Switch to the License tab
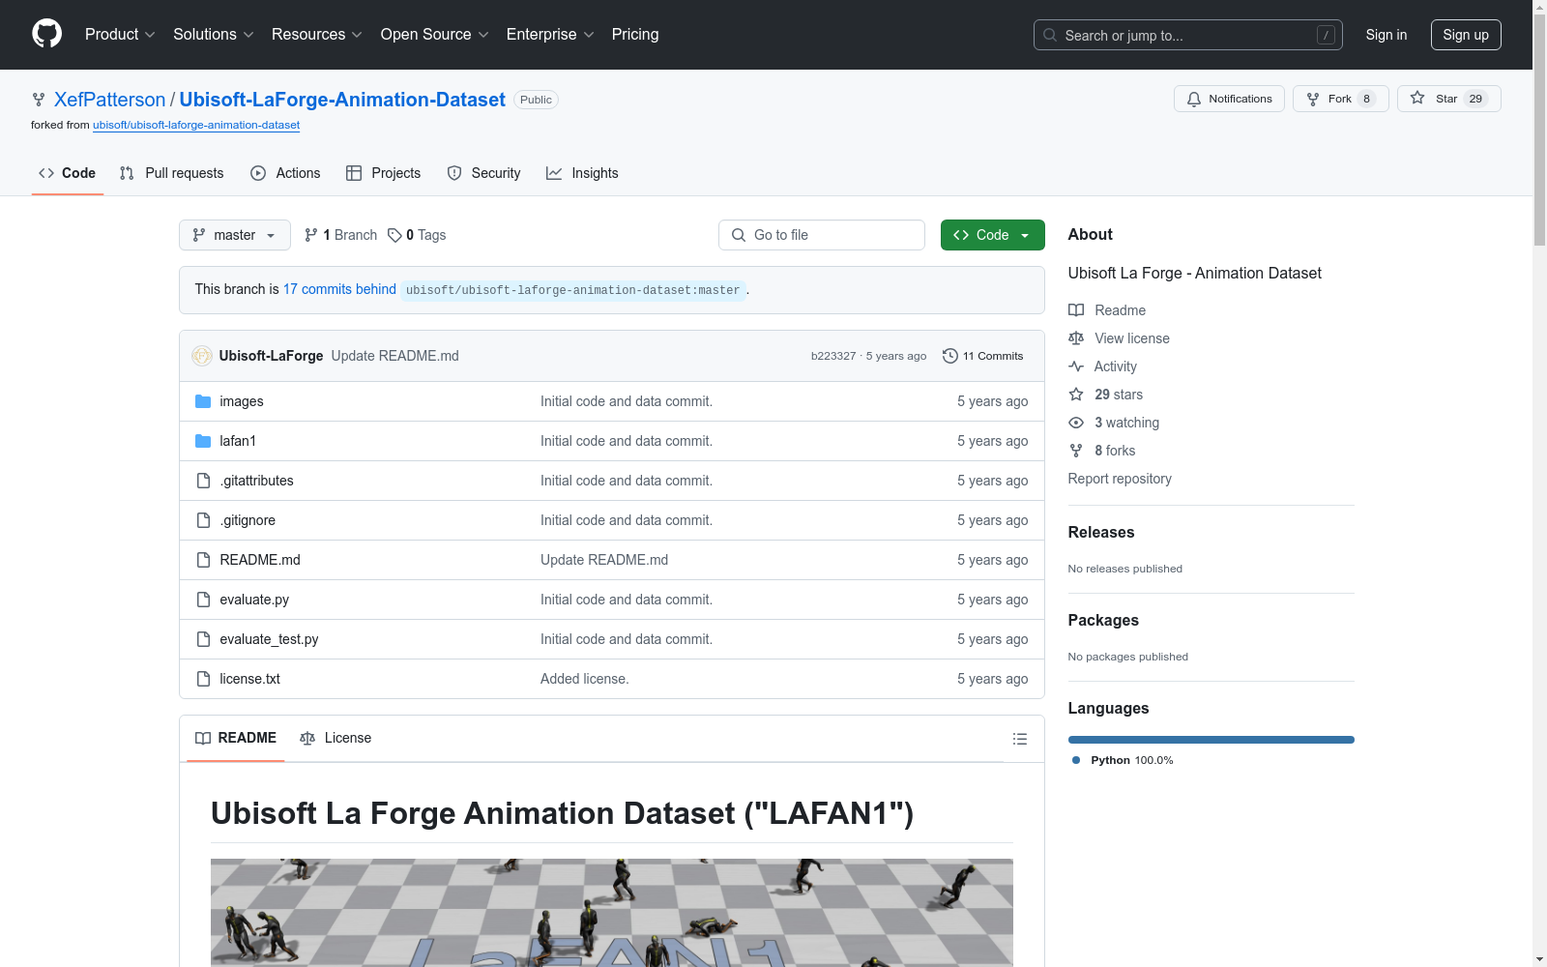1547x967 pixels. coord(336,738)
